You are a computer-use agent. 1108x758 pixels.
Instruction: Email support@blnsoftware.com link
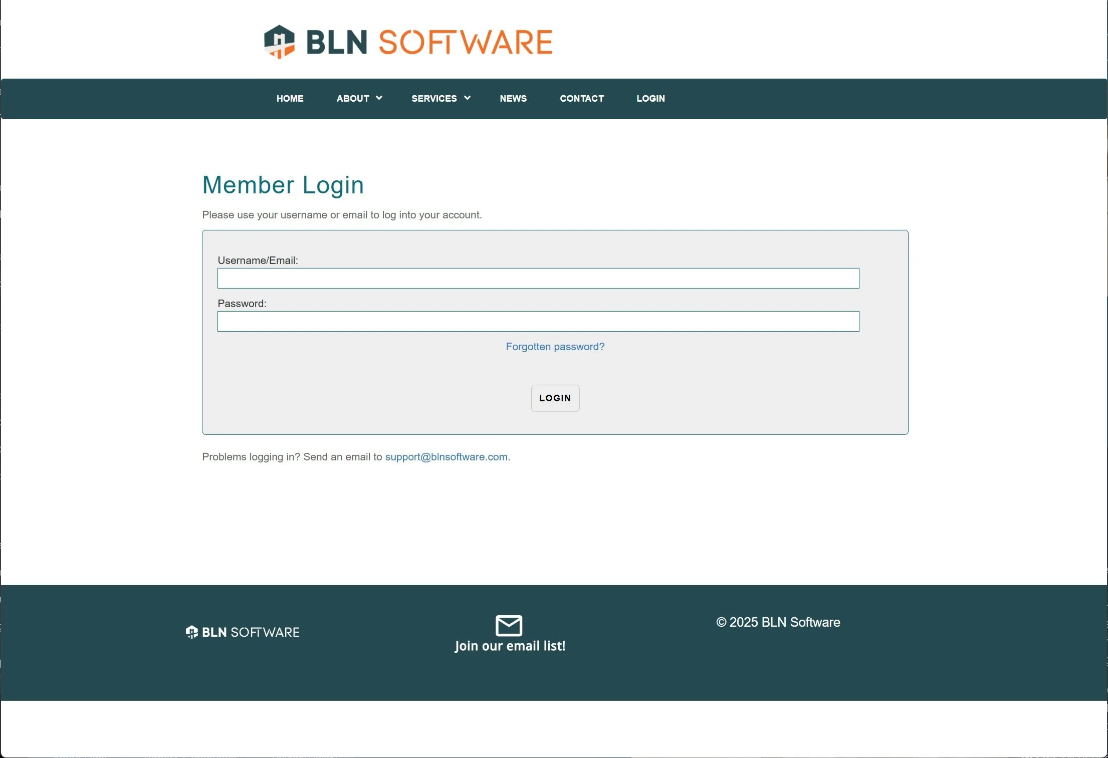(447, 457)
